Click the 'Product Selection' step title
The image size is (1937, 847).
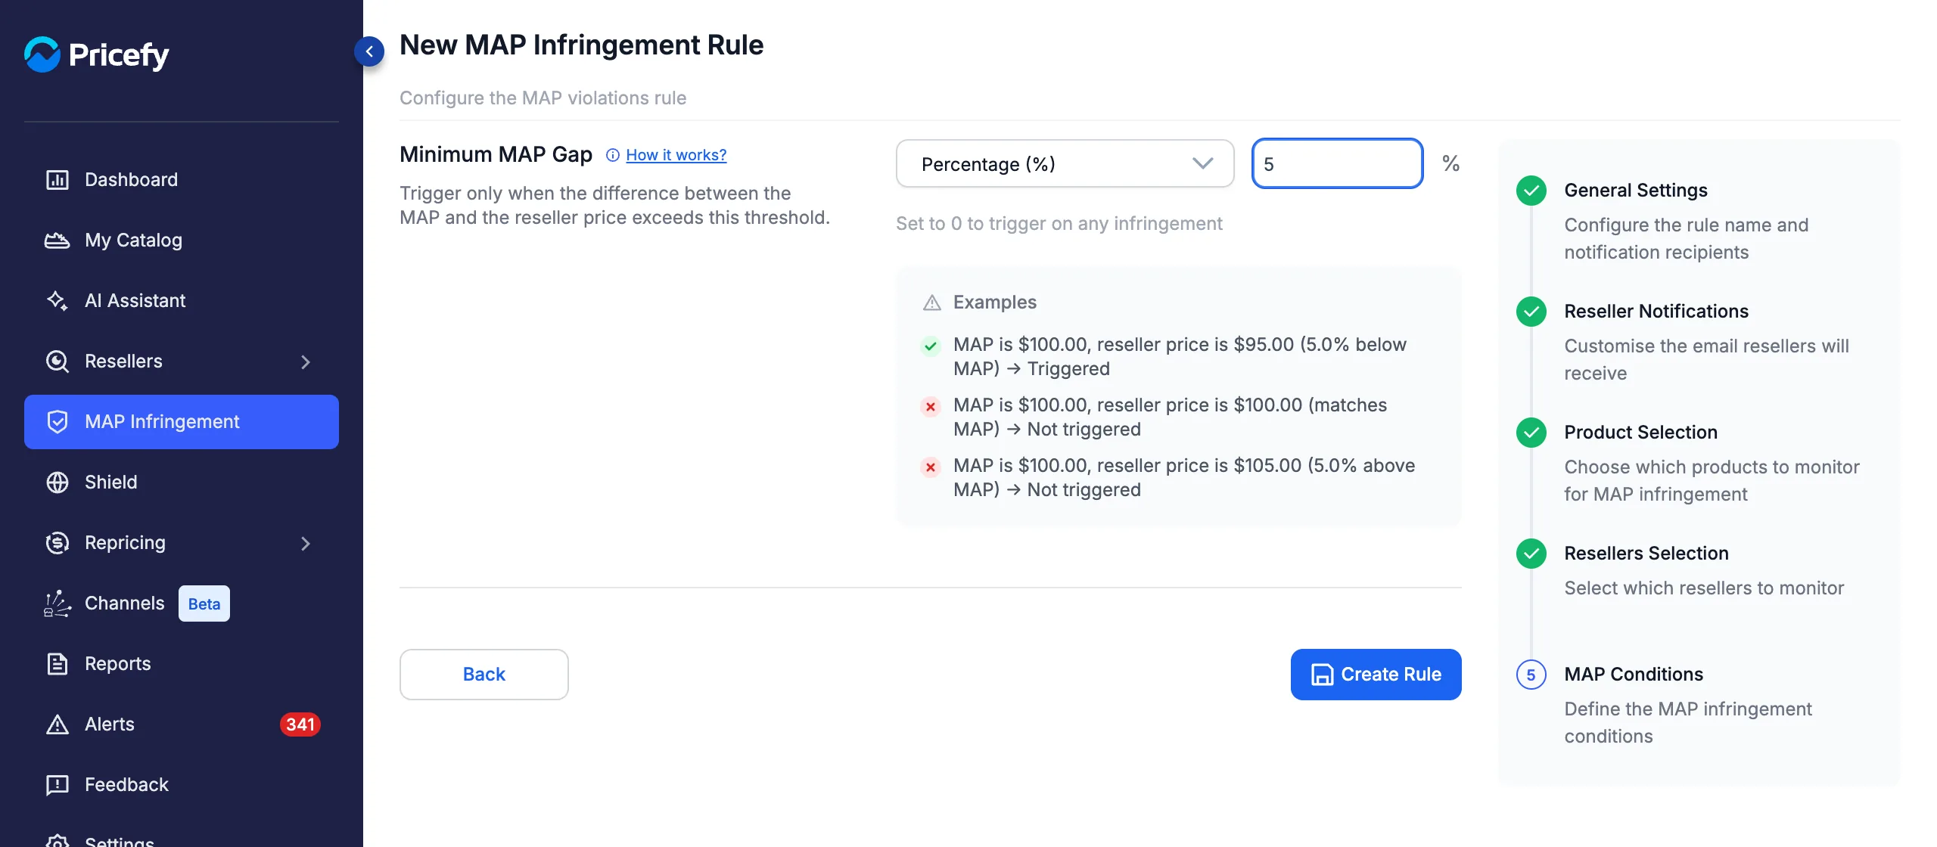1641,433
